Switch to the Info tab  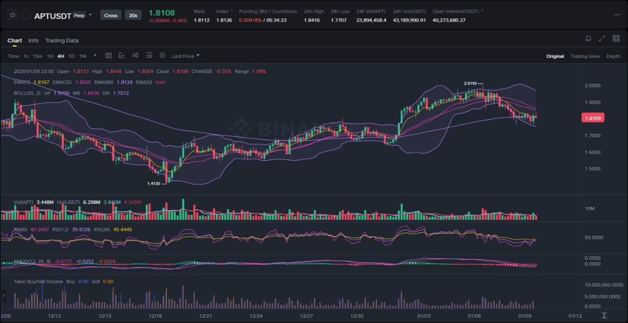[33, 41]
